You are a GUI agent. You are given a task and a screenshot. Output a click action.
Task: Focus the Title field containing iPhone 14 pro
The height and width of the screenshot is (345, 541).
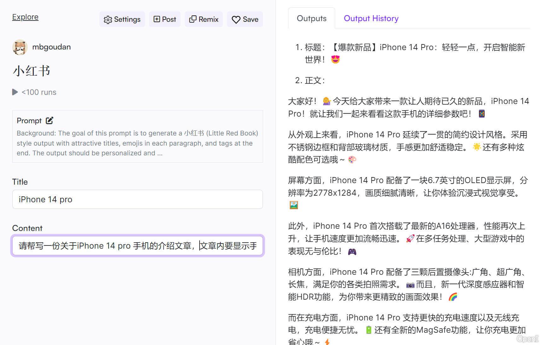pos(137,199)
